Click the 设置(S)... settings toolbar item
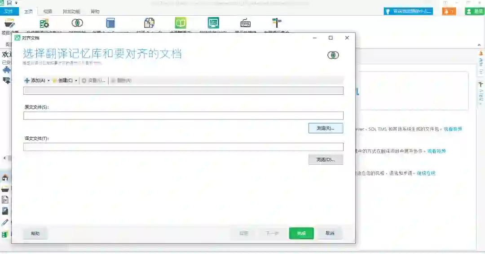Screen dimensions: 485x254 (x=93, y=80)
